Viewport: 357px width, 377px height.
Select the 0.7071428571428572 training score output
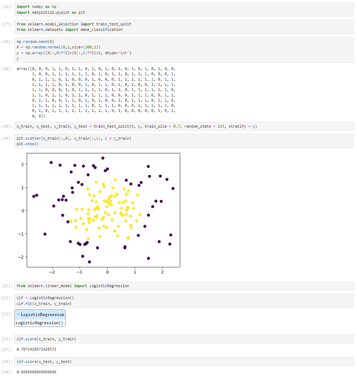(36, 349)
